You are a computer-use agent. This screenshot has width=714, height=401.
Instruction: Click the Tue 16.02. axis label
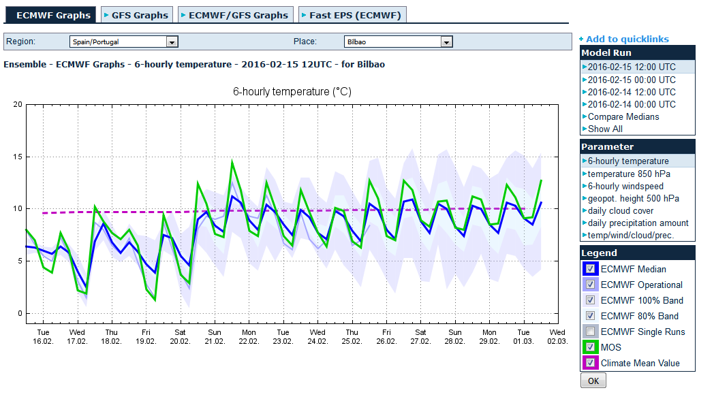[x=43, y=337]
